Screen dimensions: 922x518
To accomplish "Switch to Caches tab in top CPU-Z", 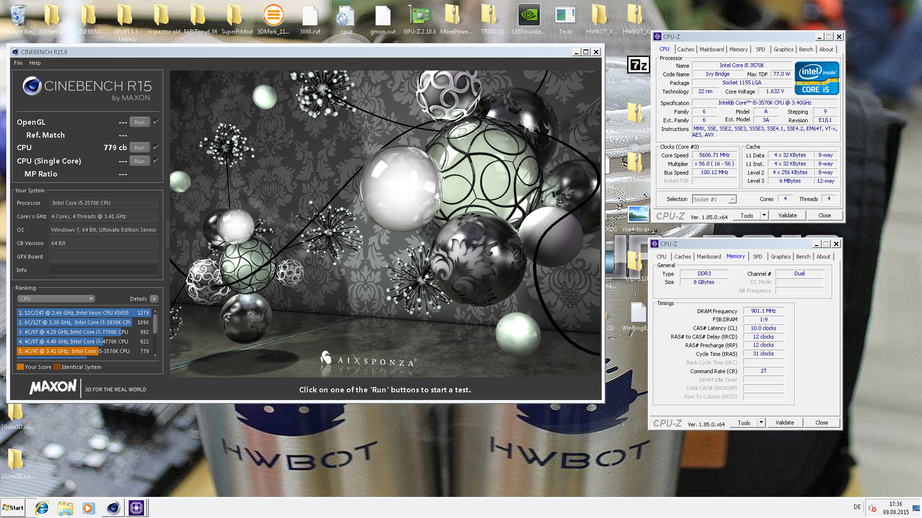I will pos(685,49).
